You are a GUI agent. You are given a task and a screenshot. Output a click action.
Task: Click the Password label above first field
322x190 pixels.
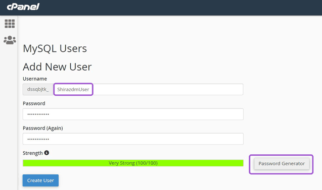click(x=34, y=103)
